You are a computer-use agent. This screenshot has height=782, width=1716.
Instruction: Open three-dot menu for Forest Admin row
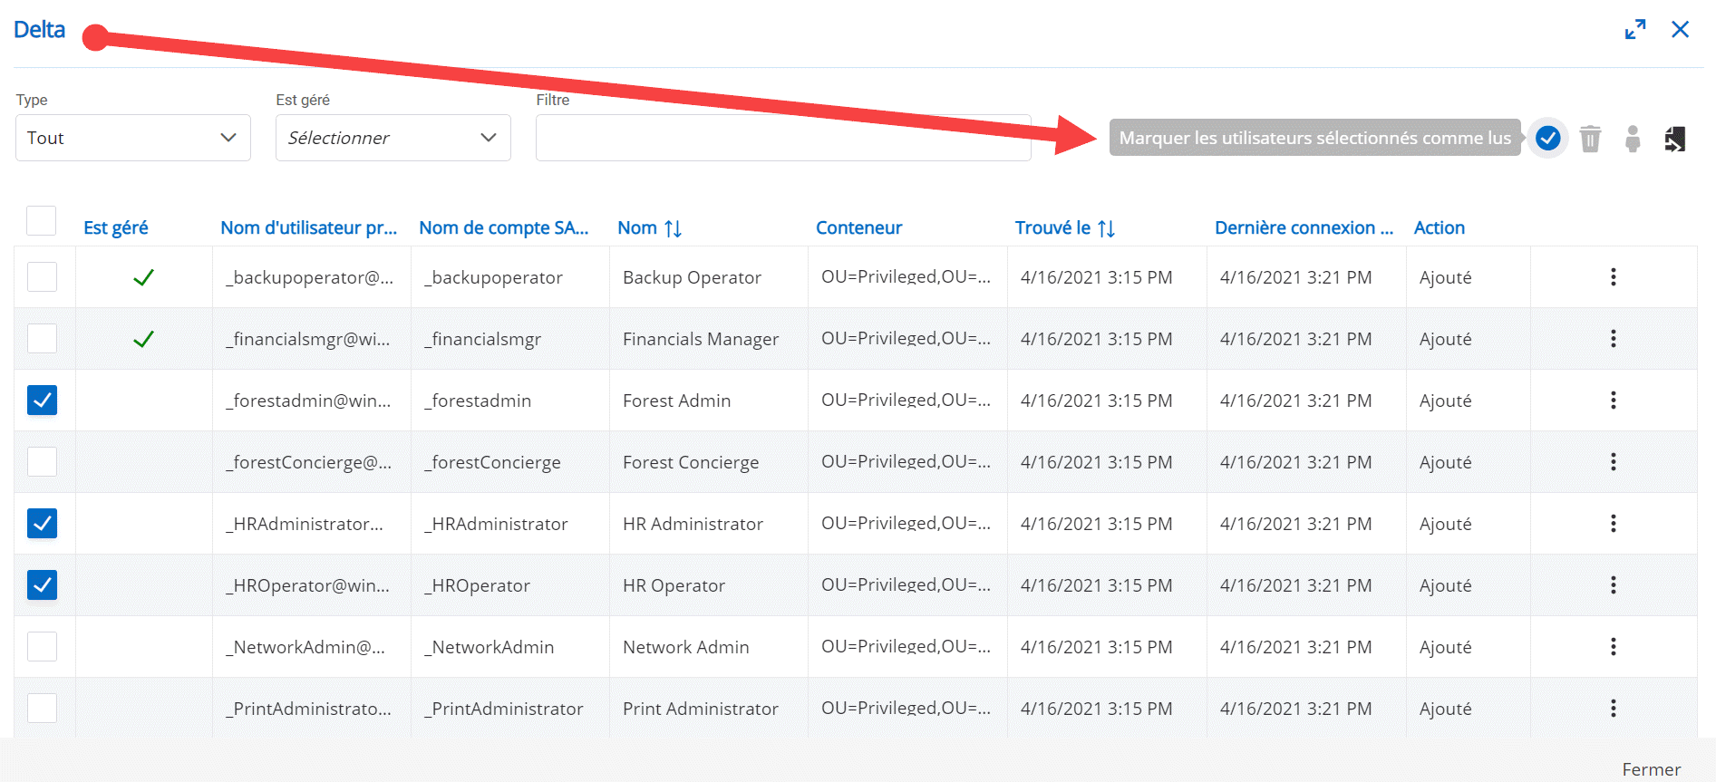pyautogui.click(x=1613, y=401)
